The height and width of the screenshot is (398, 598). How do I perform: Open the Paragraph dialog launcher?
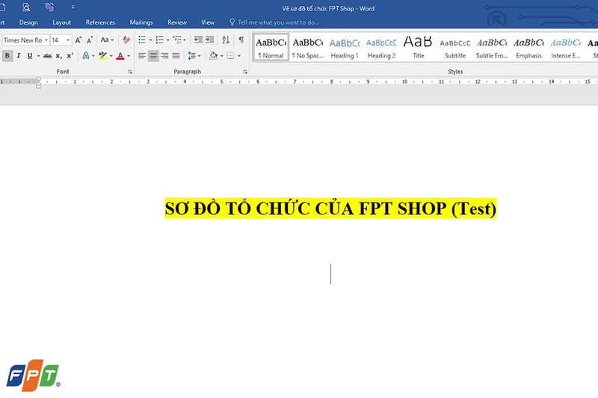pos(245,72)
